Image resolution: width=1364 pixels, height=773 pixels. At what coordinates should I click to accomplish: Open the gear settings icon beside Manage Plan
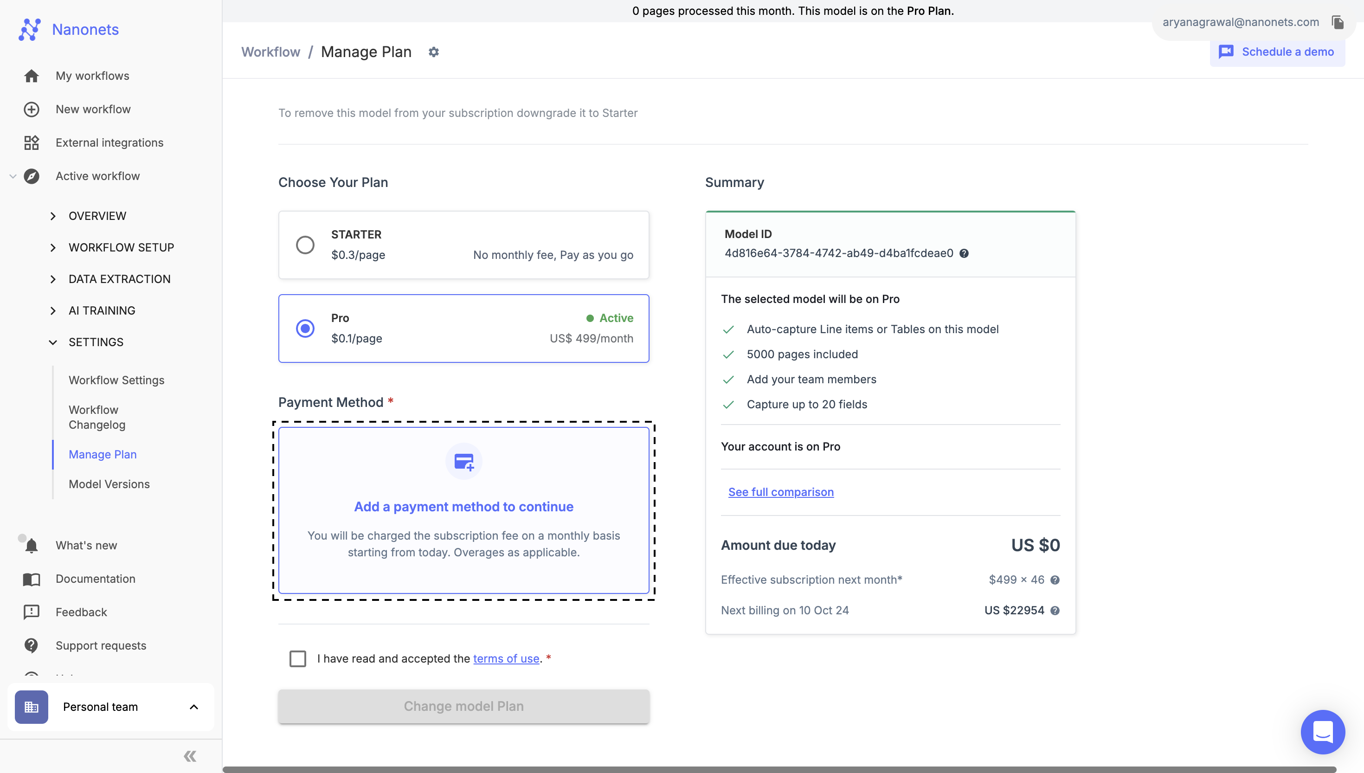point(434,52)
